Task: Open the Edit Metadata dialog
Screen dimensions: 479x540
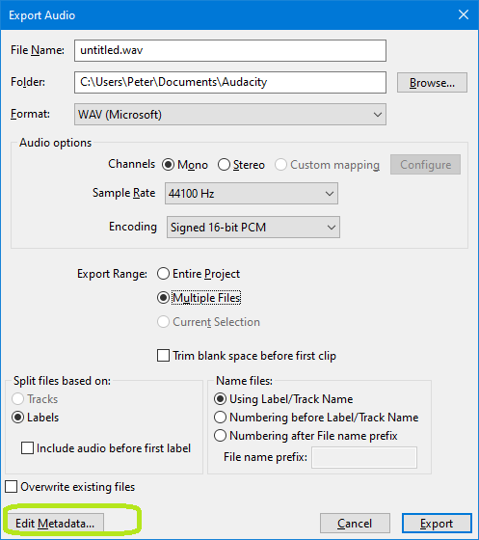Action: coord(55,523)
